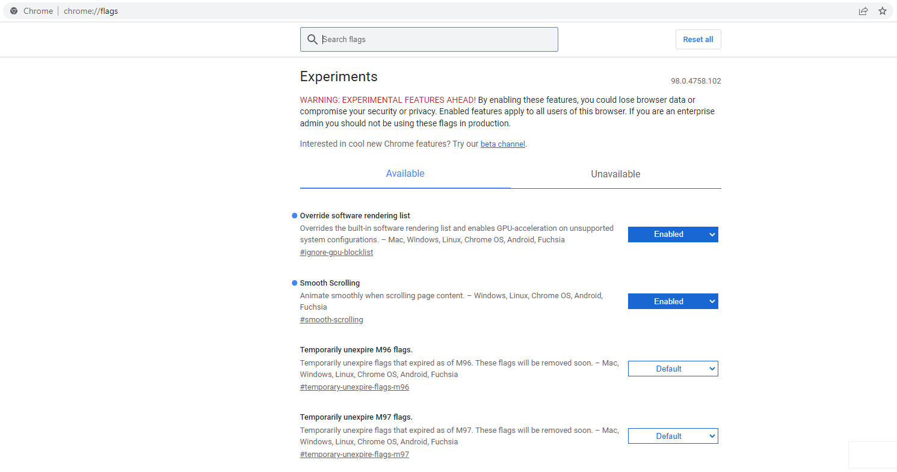Click the blue dot beside Override software rendering
Viewport: 897px width, 472px height.
[x=295, y=215]
